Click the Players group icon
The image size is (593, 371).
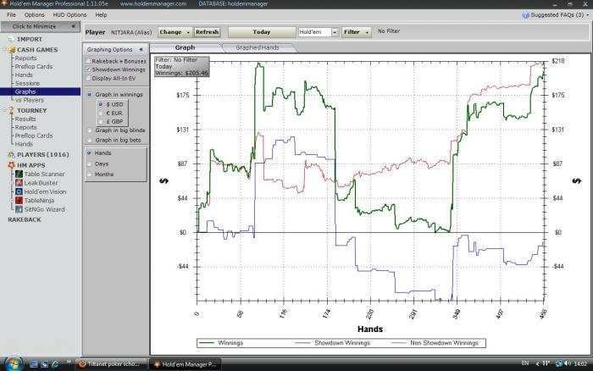pyautogui.click(x=11, y=155)
